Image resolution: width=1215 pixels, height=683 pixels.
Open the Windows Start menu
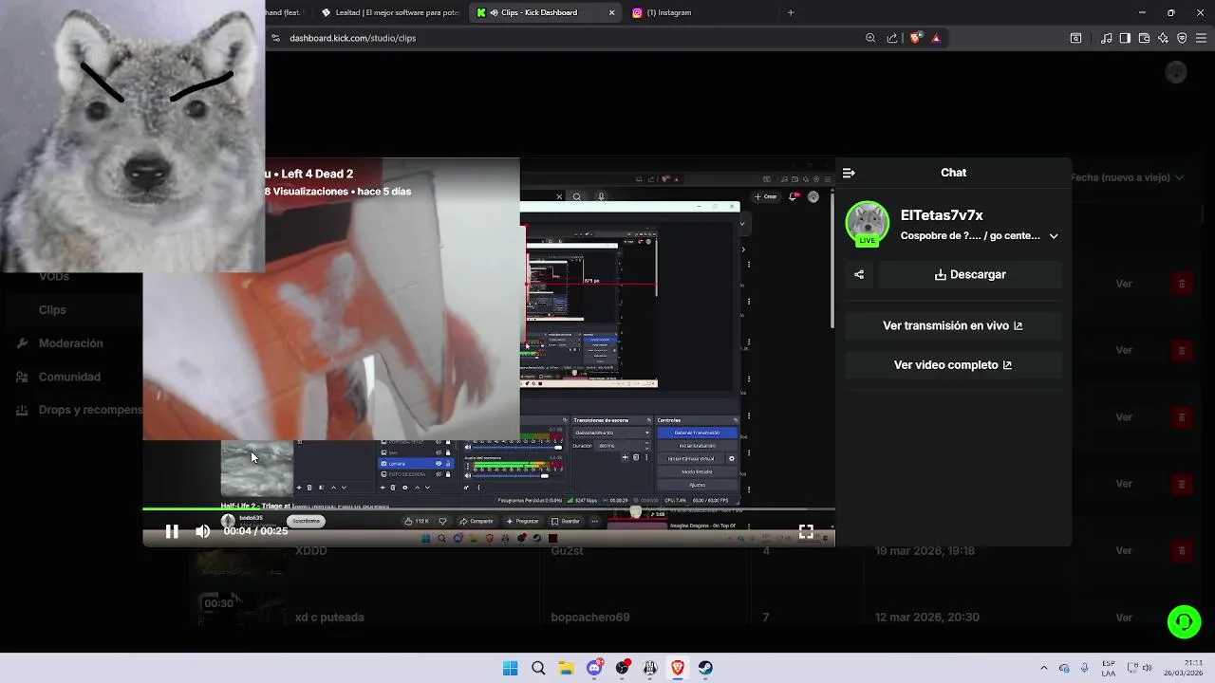(510, 668)
